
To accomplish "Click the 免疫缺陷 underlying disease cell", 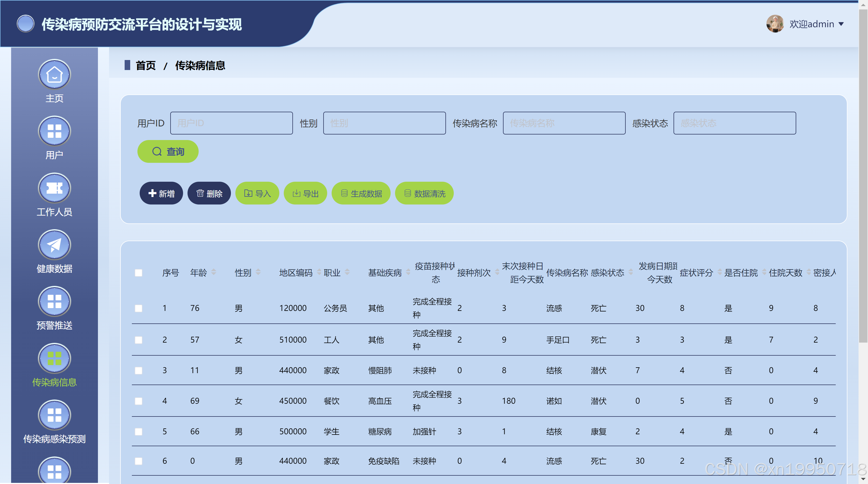I will 384,461.
